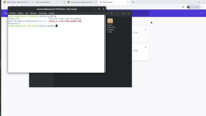Image resolution: width=206 pixels, height=116 pixels.
Task: Open the Archivo menu in terminal
Action: 12,13
